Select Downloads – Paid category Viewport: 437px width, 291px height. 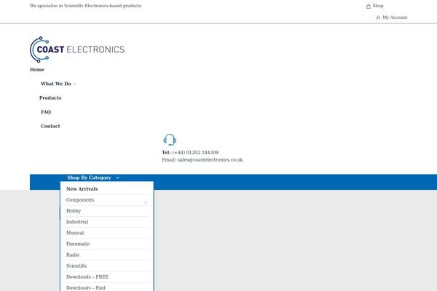[86, 287]
